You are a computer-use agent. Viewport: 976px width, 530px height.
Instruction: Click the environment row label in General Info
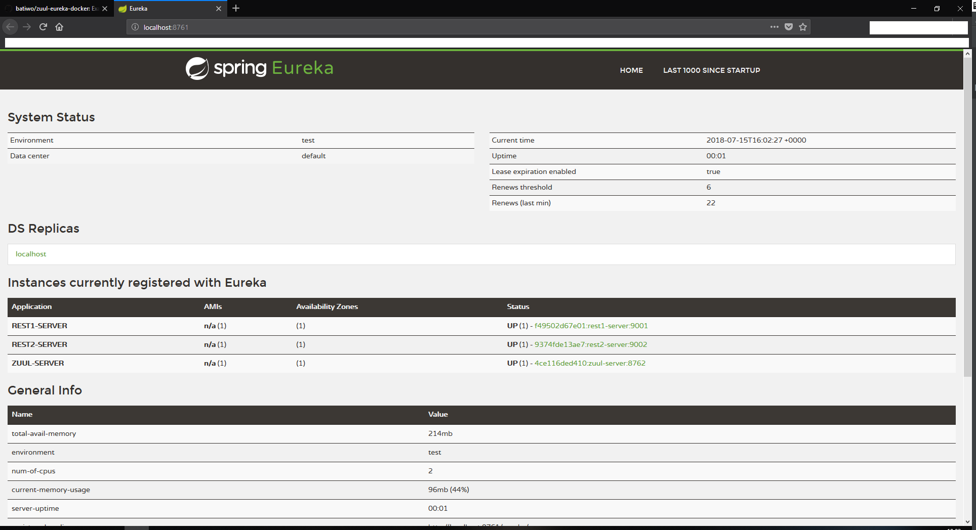(33, 452)
